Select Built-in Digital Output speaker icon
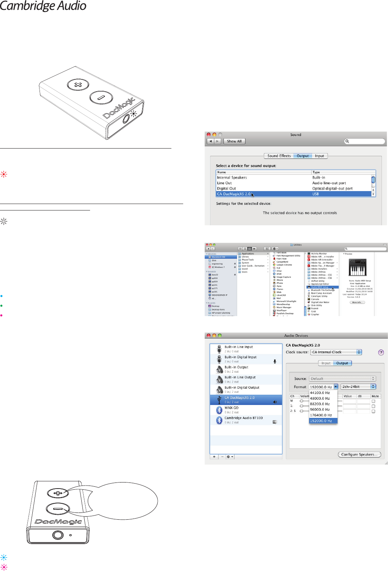 pyautogui.click(x=219, y=389)
